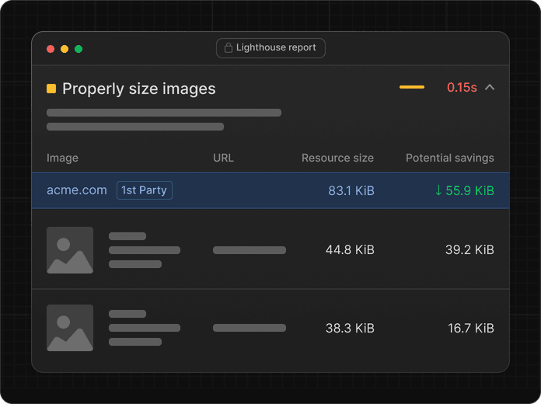This screenshot has height=404, width=541.
Task: Sort by the Potential savings column
Action: coord(449,158)
